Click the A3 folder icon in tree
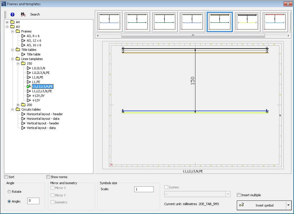 (12, 27)
